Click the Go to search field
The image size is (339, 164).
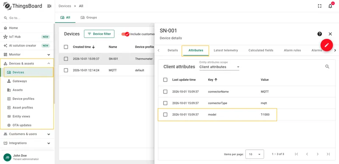27,18
